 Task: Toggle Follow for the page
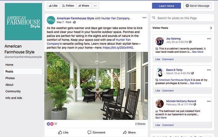[x=68, y=6]
